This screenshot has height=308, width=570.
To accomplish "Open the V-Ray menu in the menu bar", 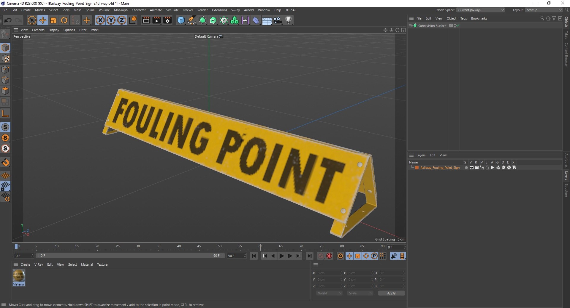I will [x=235, y=10].
